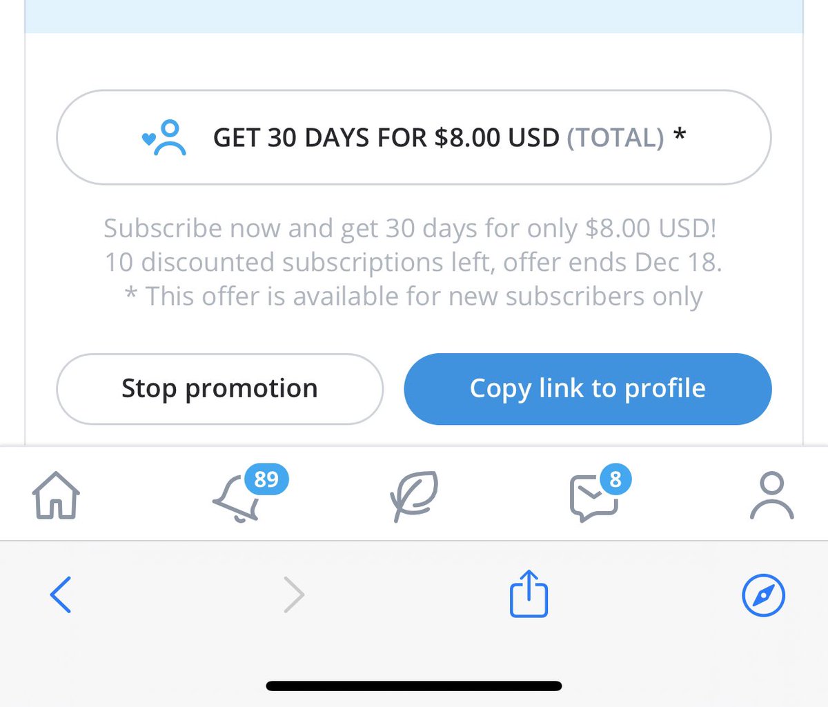The height and width of the screenshot is (707, 828).
Task: Tap the (TOTAL) label in offer button
Action: (x=615, y=137)
